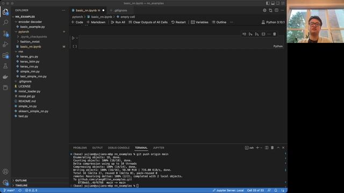Click the Explorer more actions ellipsis

pos(63,10)
